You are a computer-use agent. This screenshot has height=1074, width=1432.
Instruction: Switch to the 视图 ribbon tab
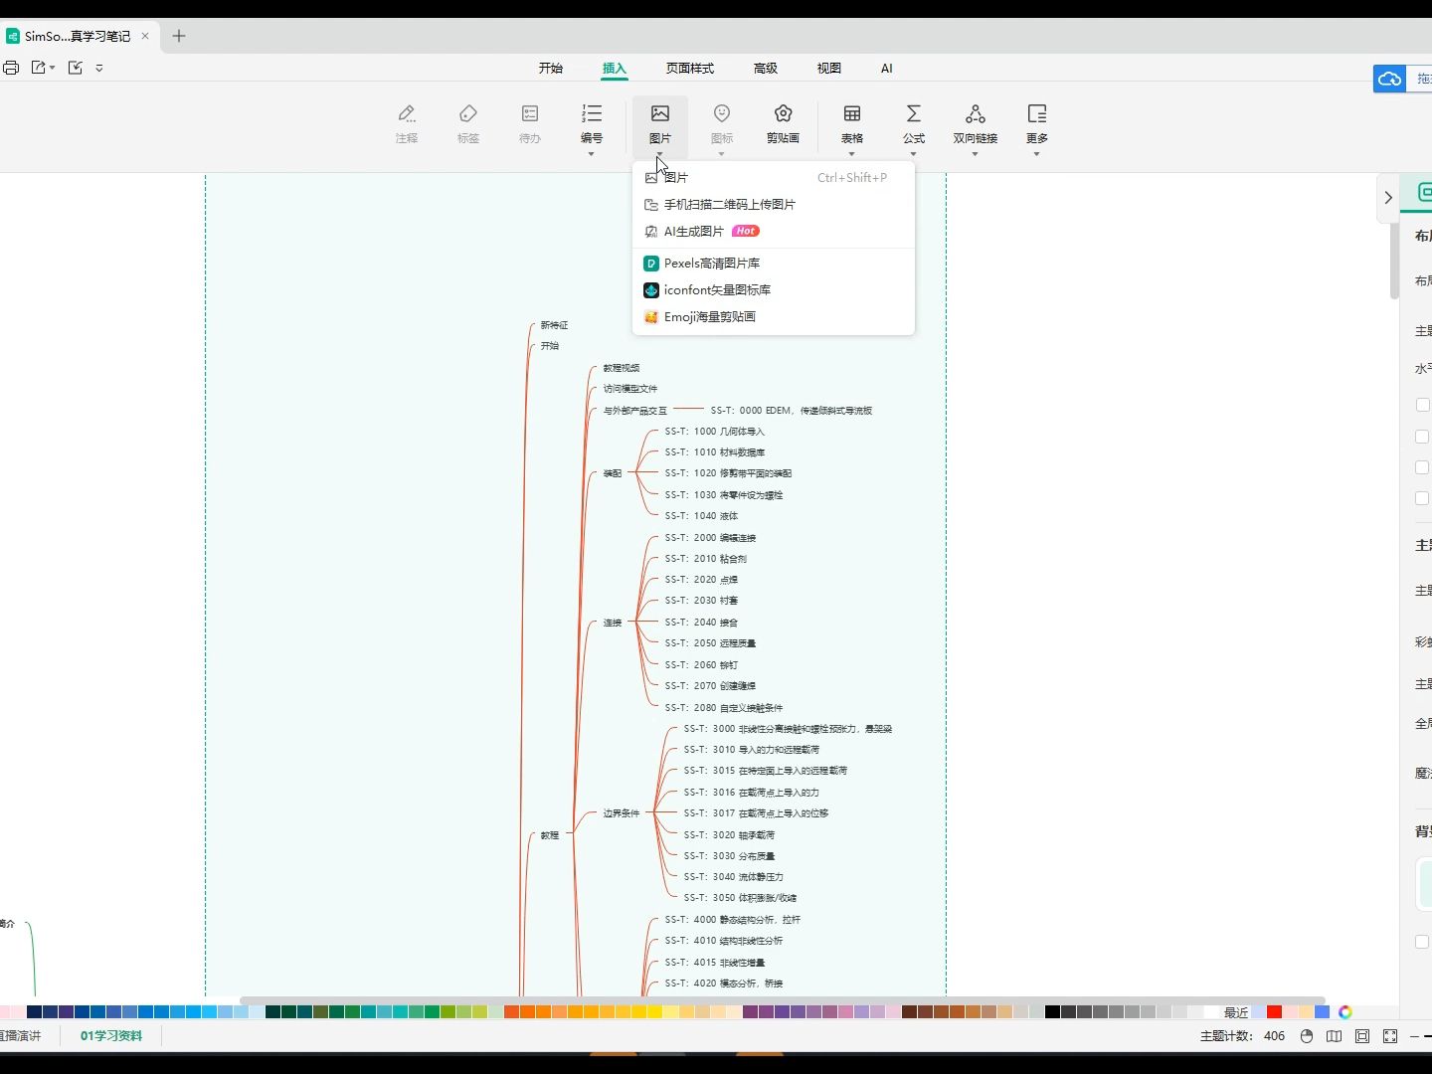829,69
